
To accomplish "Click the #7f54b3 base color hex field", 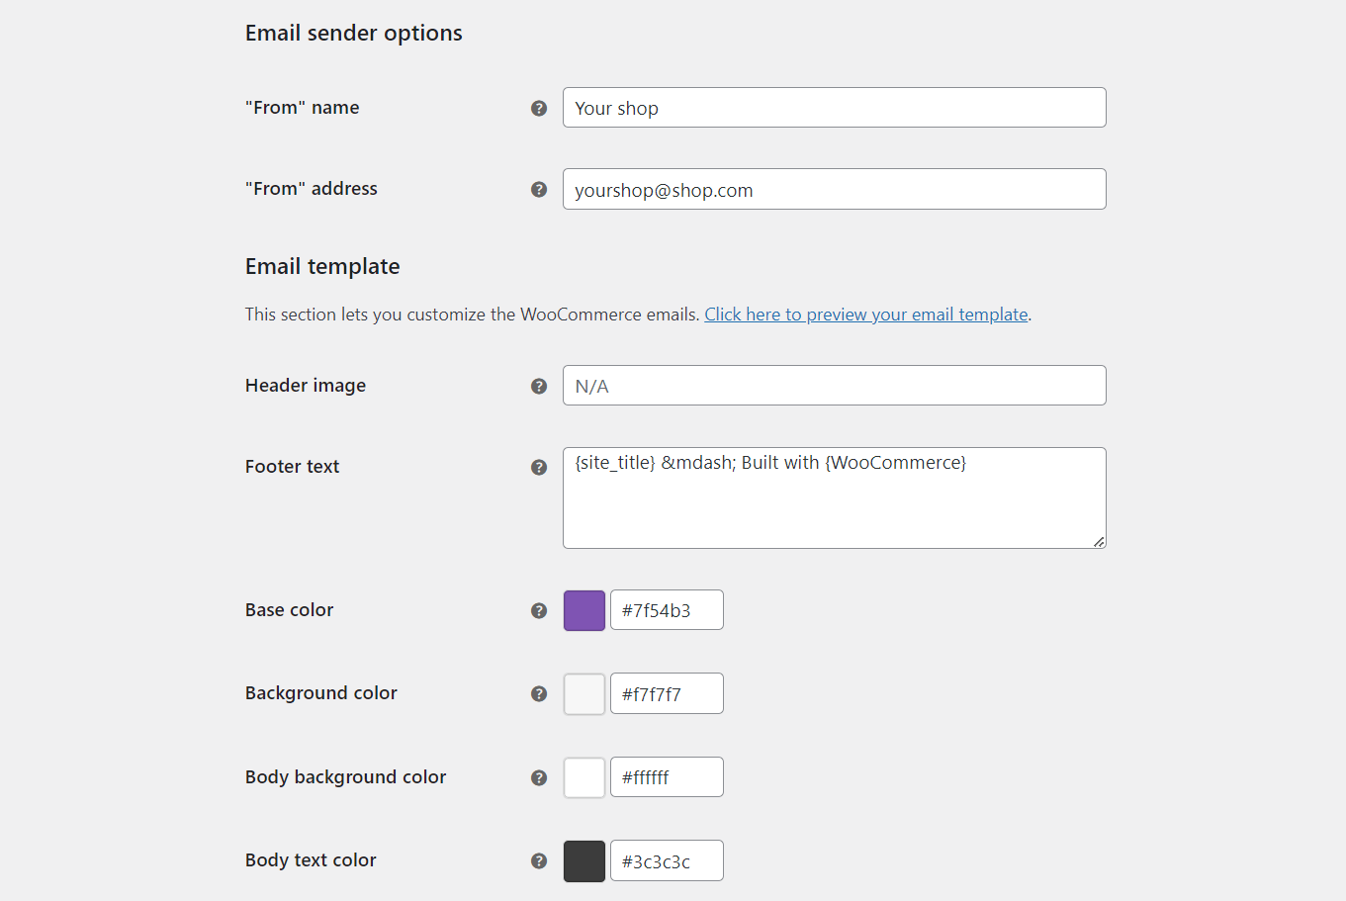I will [x=667, y=609].
